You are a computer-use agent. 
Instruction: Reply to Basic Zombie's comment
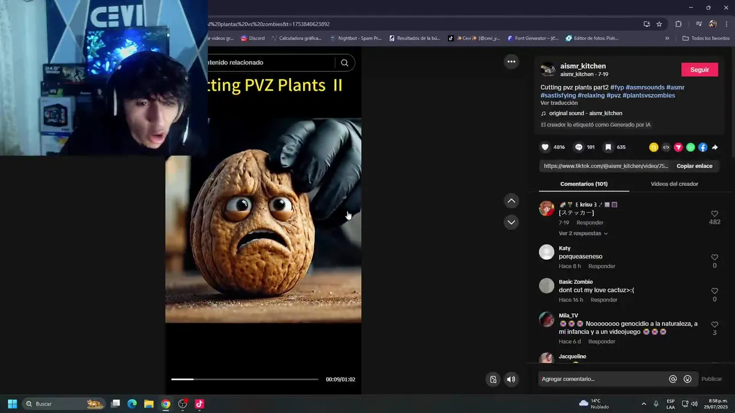tap(604, 300)
